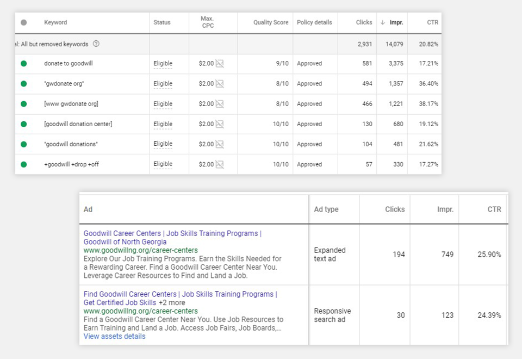Sort by the Quality Score column header
Image resolution: width=522 pixels, height=359 pixels.
pyautogui.click(x=271, y=22)
